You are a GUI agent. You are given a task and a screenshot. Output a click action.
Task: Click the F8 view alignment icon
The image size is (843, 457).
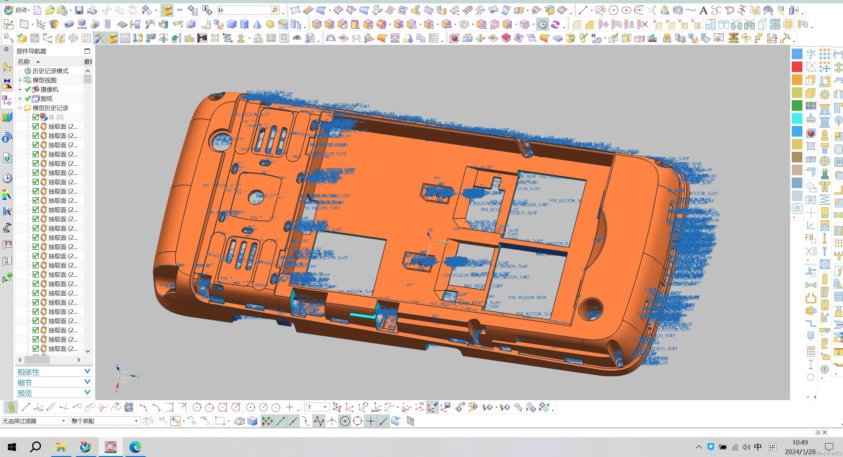coord(811,238)
